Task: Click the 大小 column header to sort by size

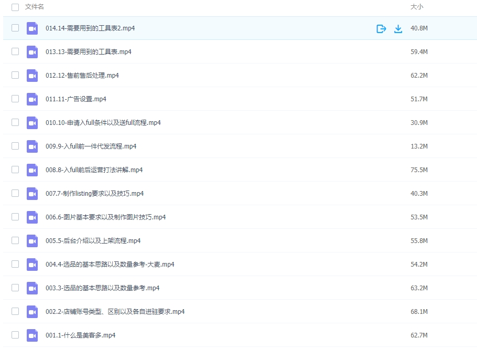Action: coord(417,7)
